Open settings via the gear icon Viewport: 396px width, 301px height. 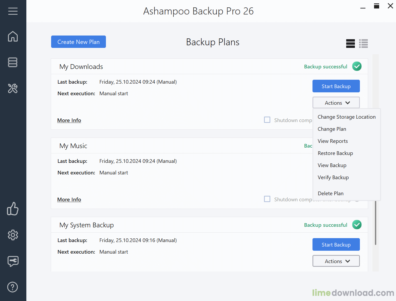coord(13,235)
